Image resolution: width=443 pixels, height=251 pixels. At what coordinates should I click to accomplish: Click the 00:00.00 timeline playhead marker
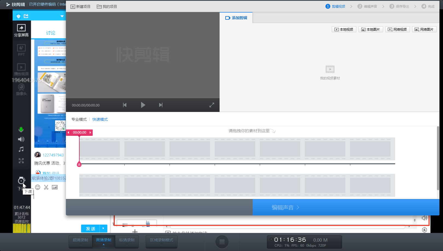80,132
